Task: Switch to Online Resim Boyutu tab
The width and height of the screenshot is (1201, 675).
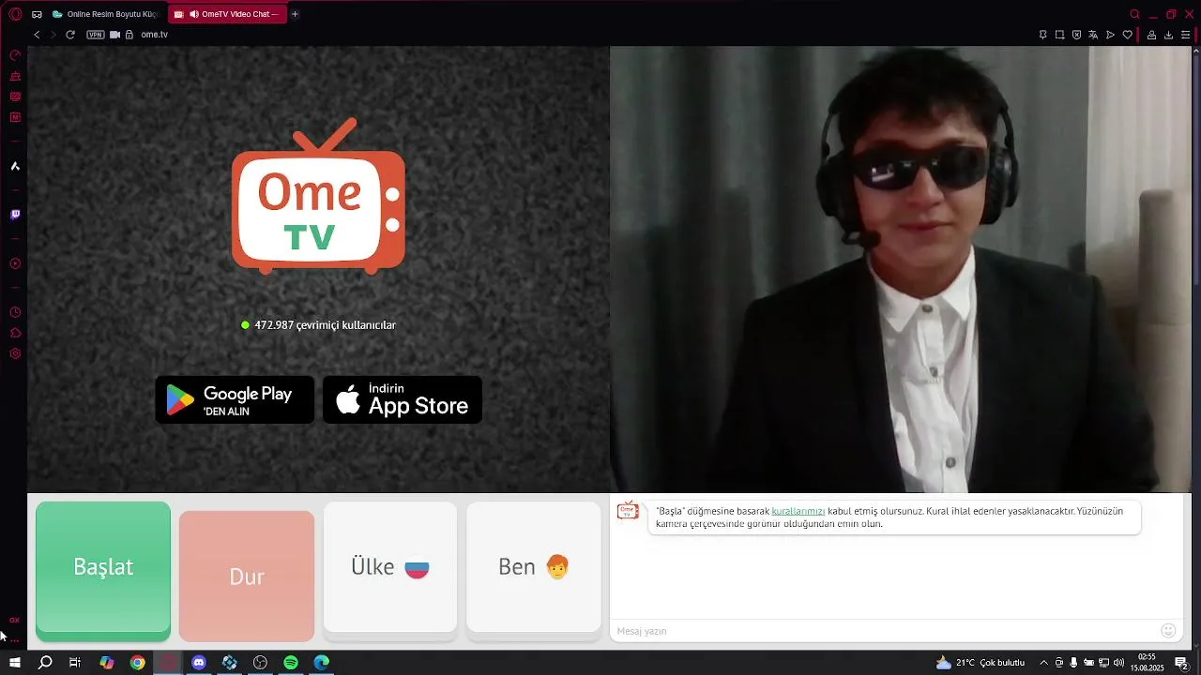Action: click(104, 14)
